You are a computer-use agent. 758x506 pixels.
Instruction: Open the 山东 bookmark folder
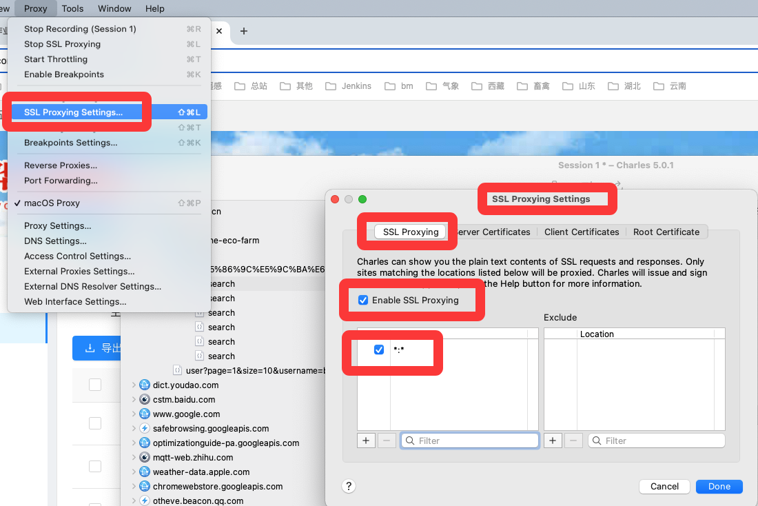click(x=579, y=86)
